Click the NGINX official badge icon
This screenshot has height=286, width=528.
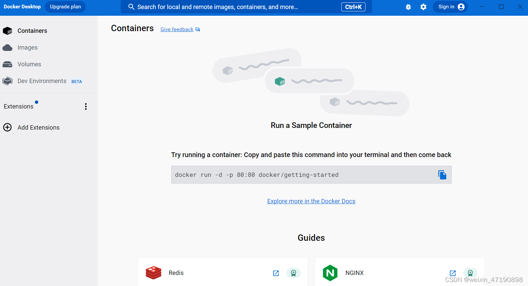click(x=470, y=273)
